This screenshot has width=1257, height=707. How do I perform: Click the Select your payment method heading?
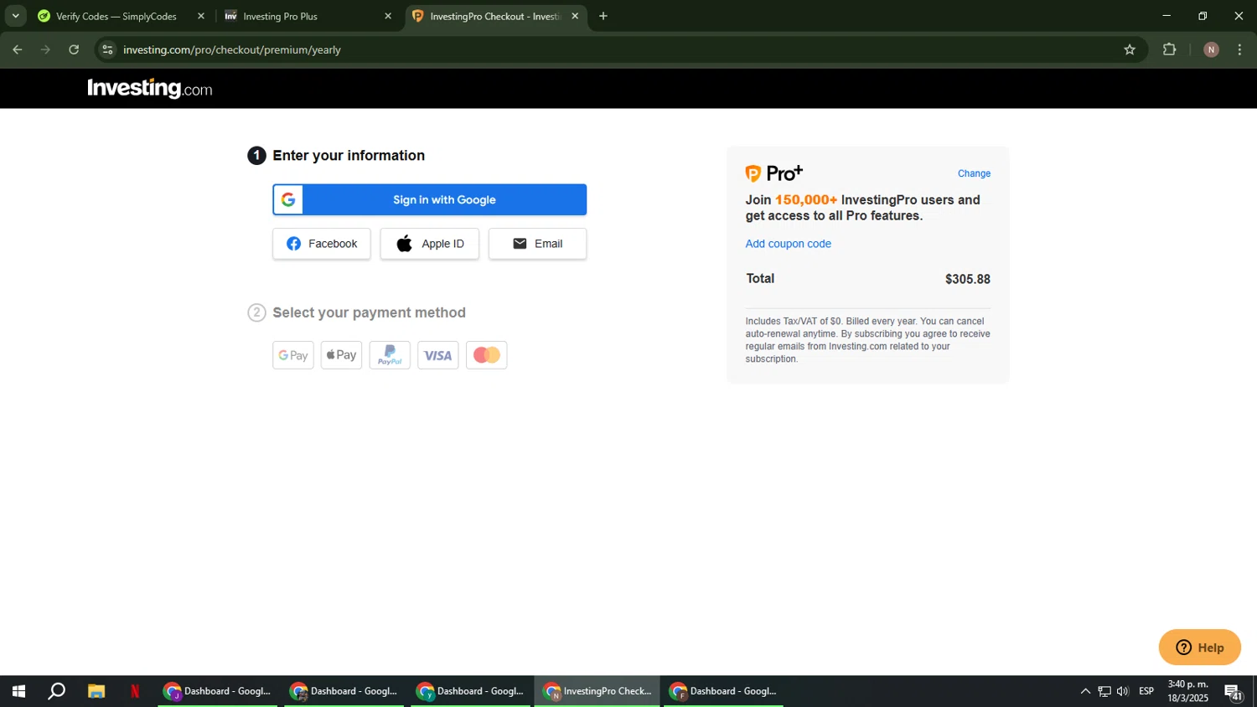369,312
